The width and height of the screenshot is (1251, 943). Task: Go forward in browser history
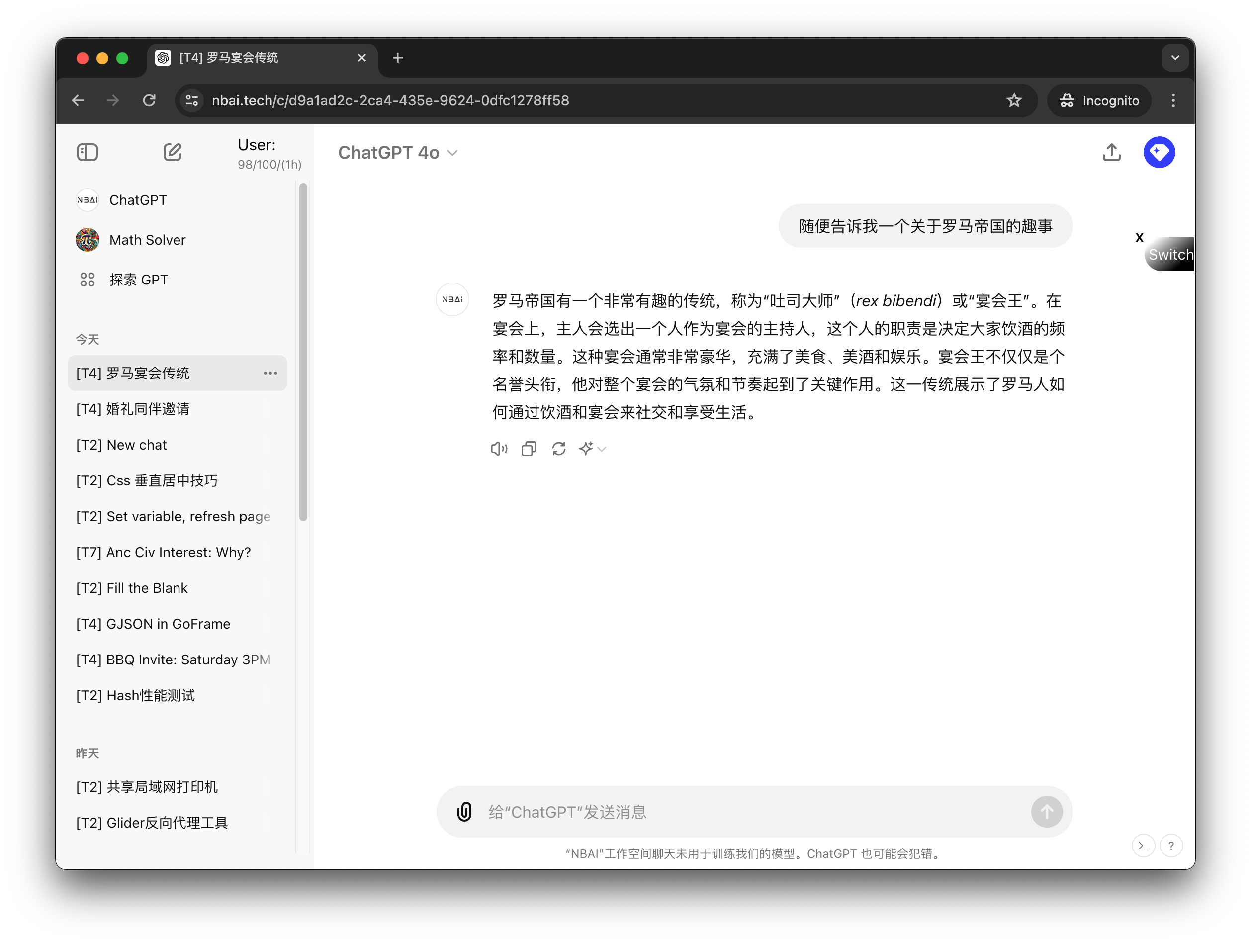pos(113,100)
